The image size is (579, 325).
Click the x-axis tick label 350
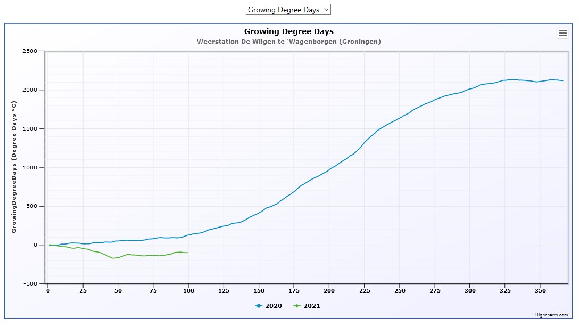click(x=540, y=291)
